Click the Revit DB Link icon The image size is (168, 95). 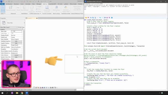point(24,8)
